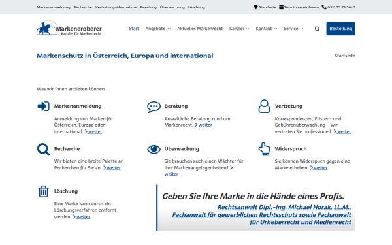The image size is (392, 245).
Task: Open Beratung in top bar
Action: 148,7
